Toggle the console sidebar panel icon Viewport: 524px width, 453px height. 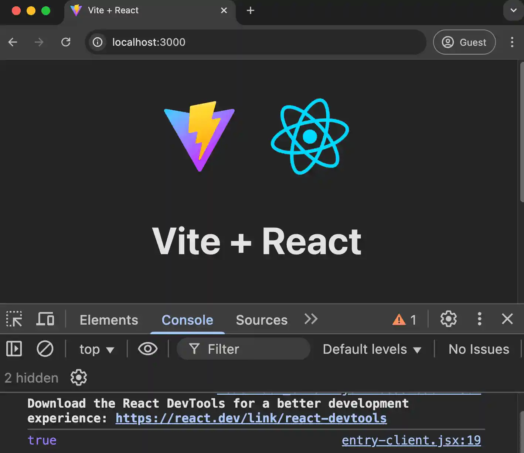[x=14, y=349]
